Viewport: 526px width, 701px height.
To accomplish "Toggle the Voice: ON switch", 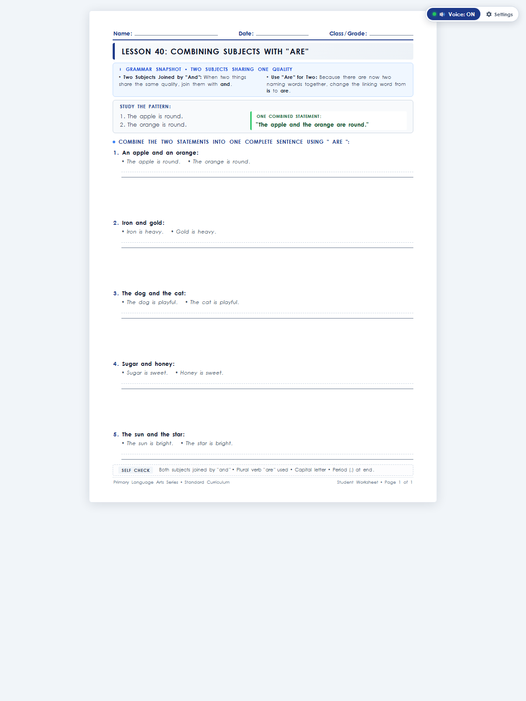I will click(454, 14).
